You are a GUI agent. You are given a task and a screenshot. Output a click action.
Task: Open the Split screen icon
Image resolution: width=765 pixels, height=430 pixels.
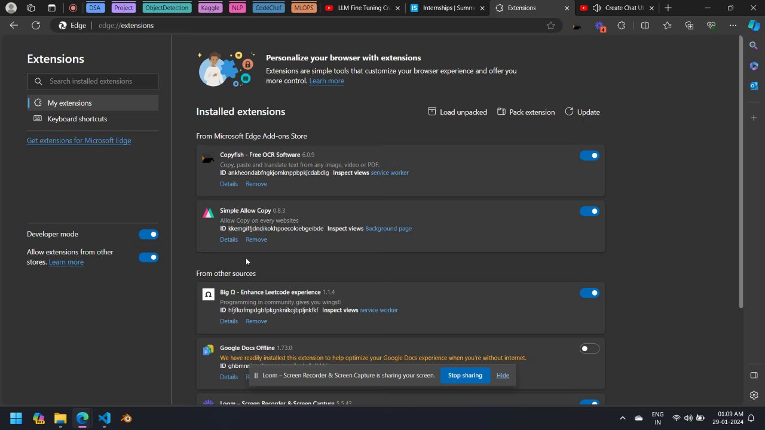click(645, 26)
